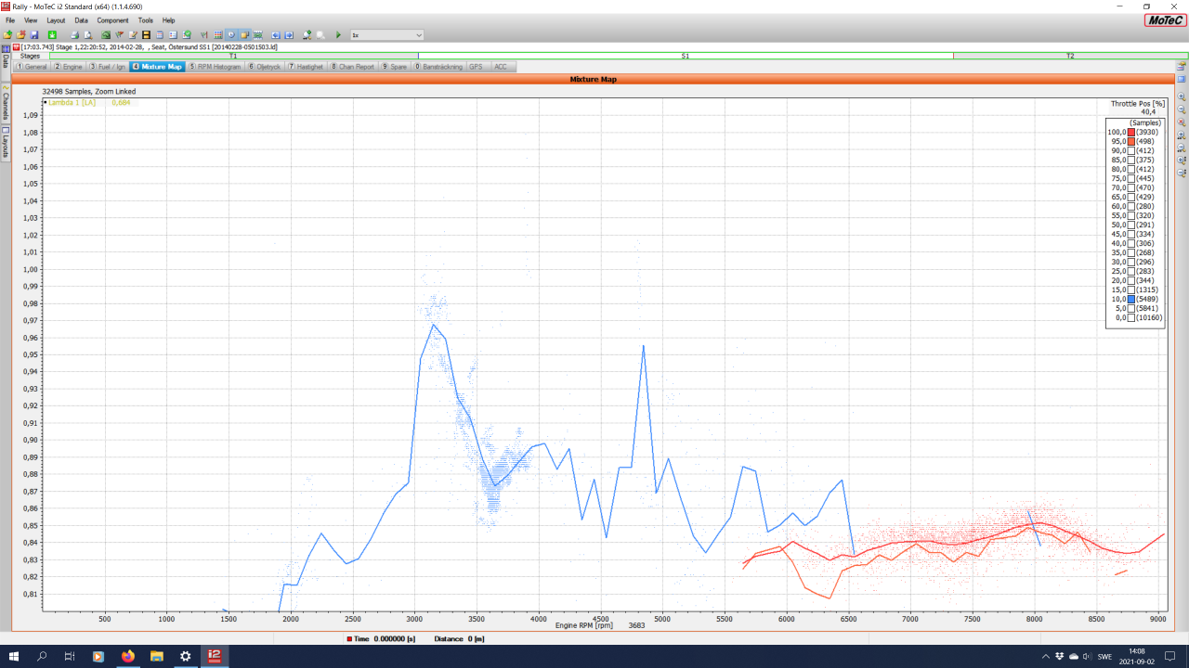This screenshot has height=668, width=1189.
Task: Switch to the General worksheet tab
Action: click(x=32, y=67)
